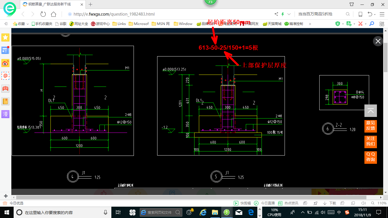Click the search box with 当当百万商品5折抢
The height and width of the screenshot is (218, 388).
tap(320, 14)
